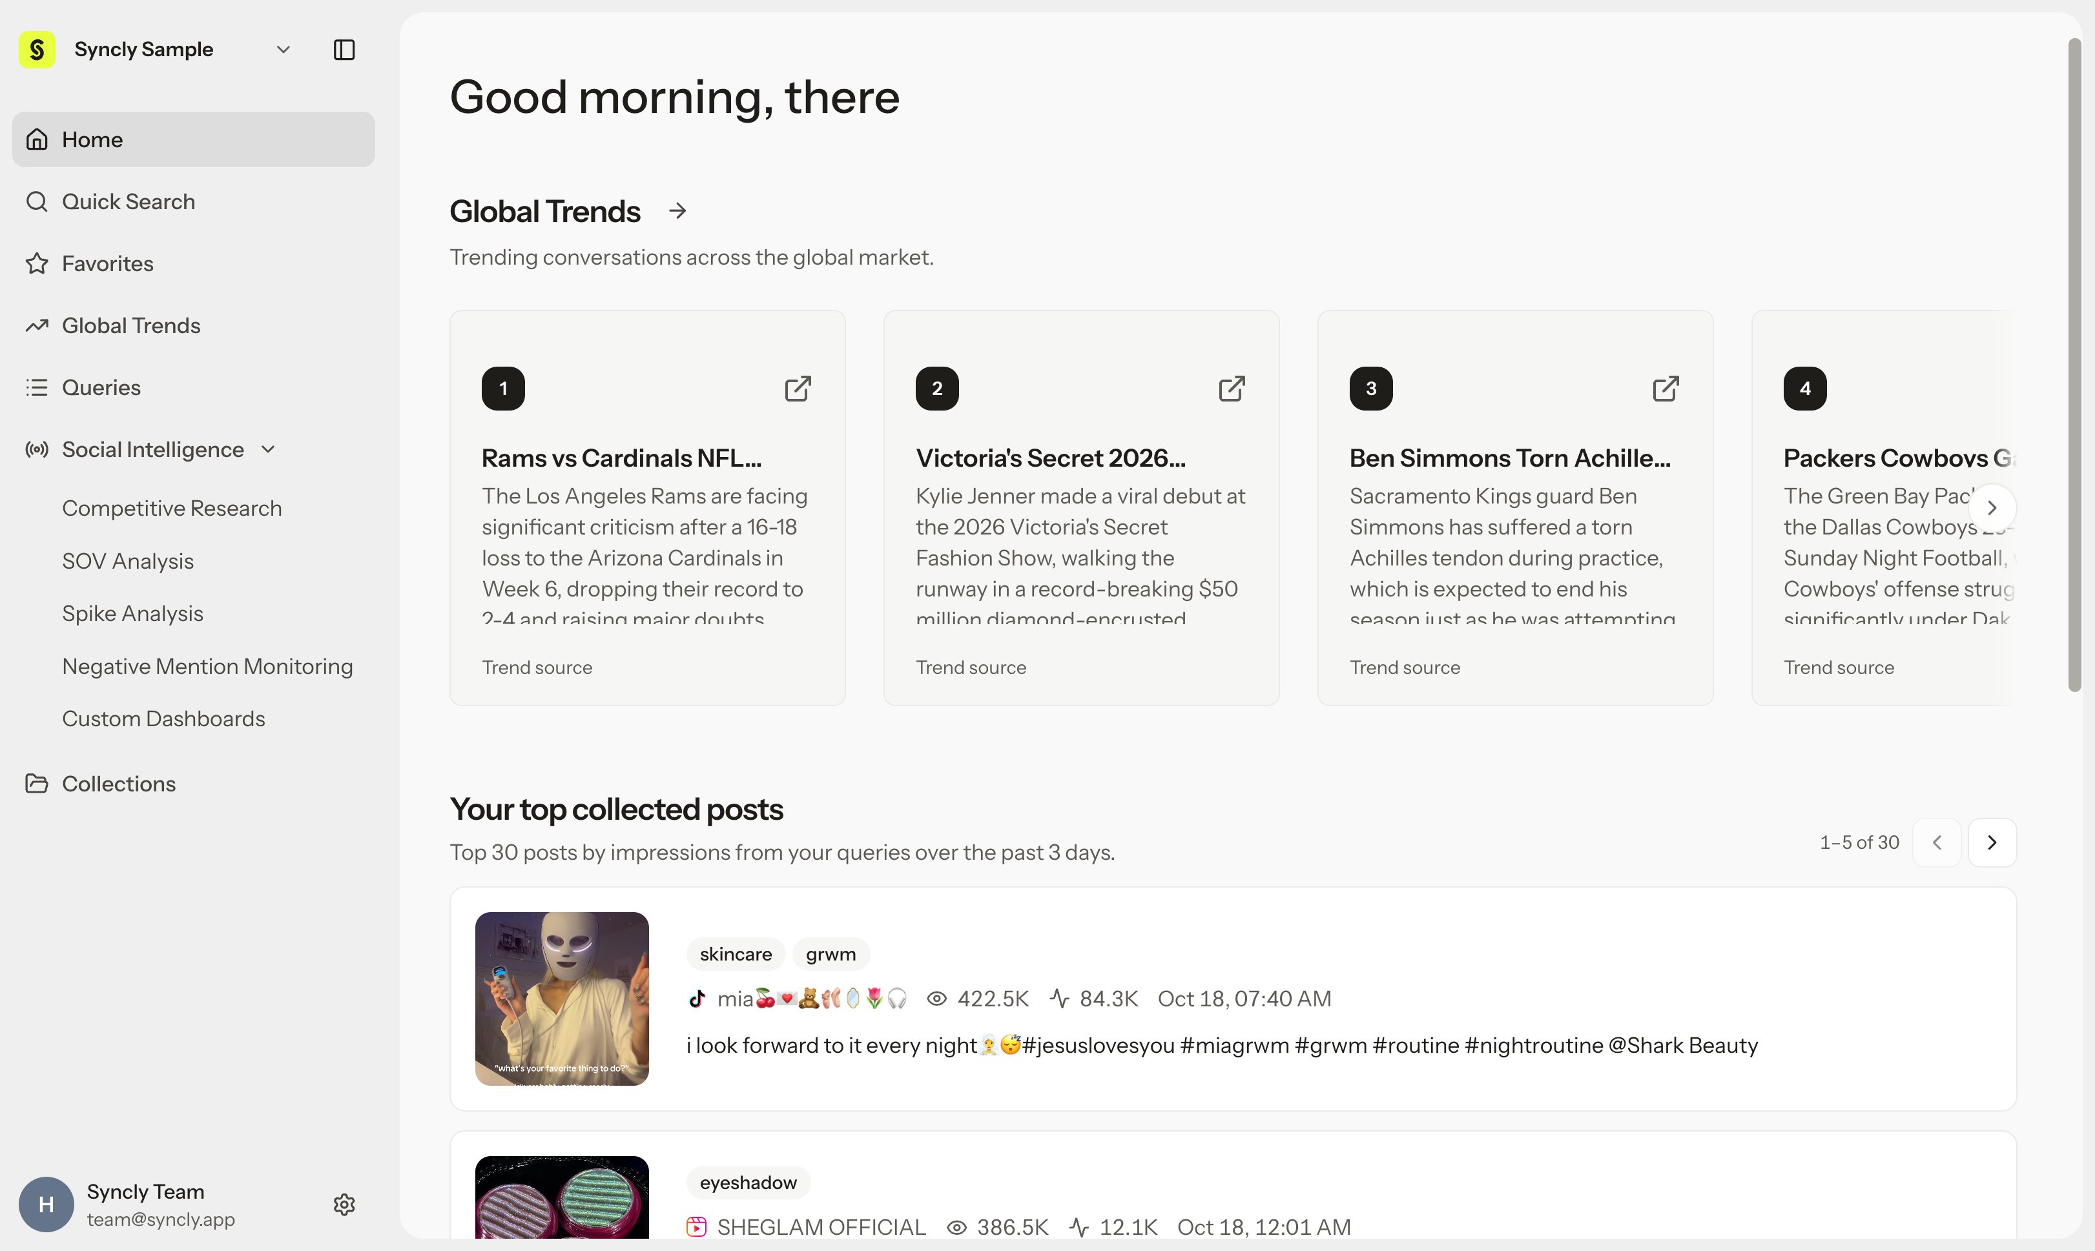Click the grwm tag
The height and width of the screenshot is (1251, 2095).
(x=831, y=954)
